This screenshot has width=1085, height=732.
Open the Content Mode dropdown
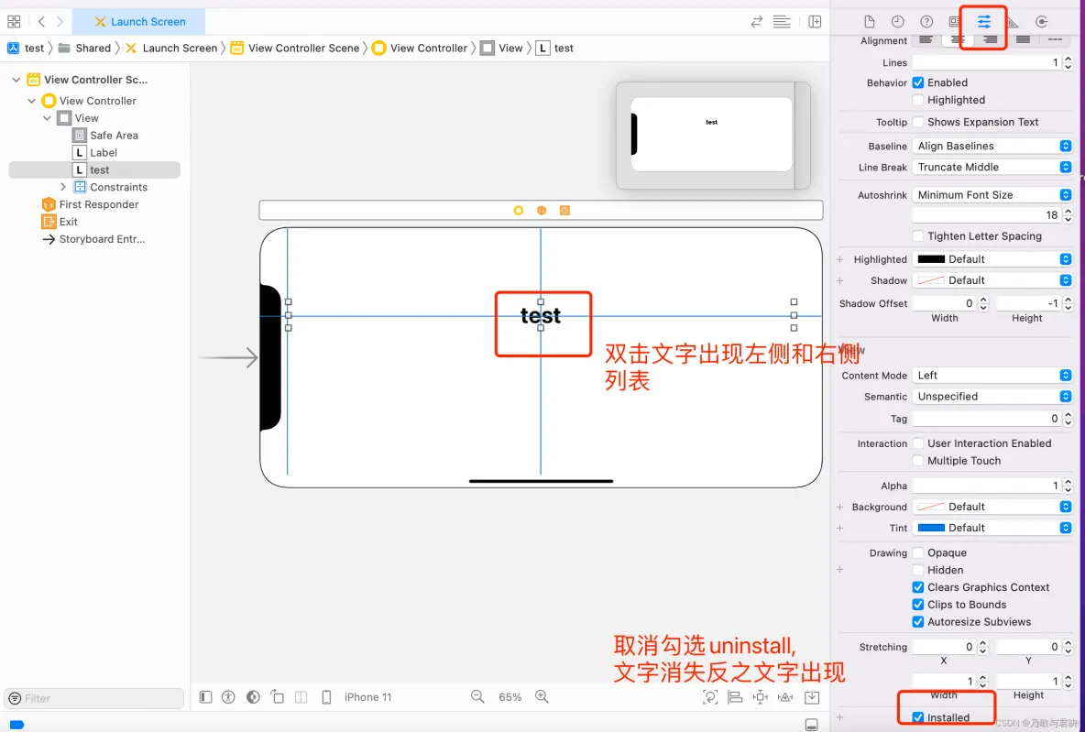point(992,375)
